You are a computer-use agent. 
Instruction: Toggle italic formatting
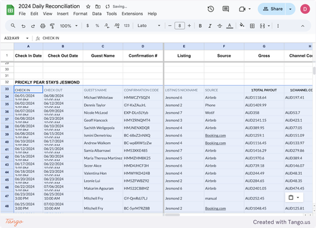coord(210,26)
